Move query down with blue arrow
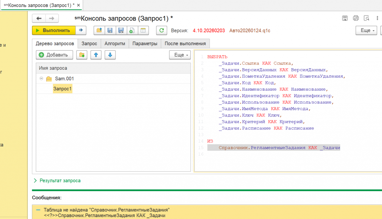382x219 pixels. point(110,55)
